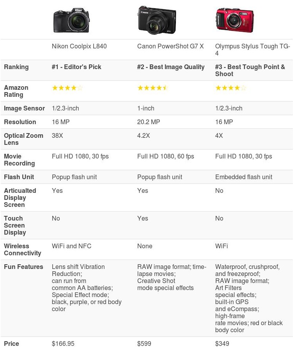Viewport: 294px width, 356px height.
Task: Open the Olympus Stylus Tough TG-4 name
Action: coord(252,50)
